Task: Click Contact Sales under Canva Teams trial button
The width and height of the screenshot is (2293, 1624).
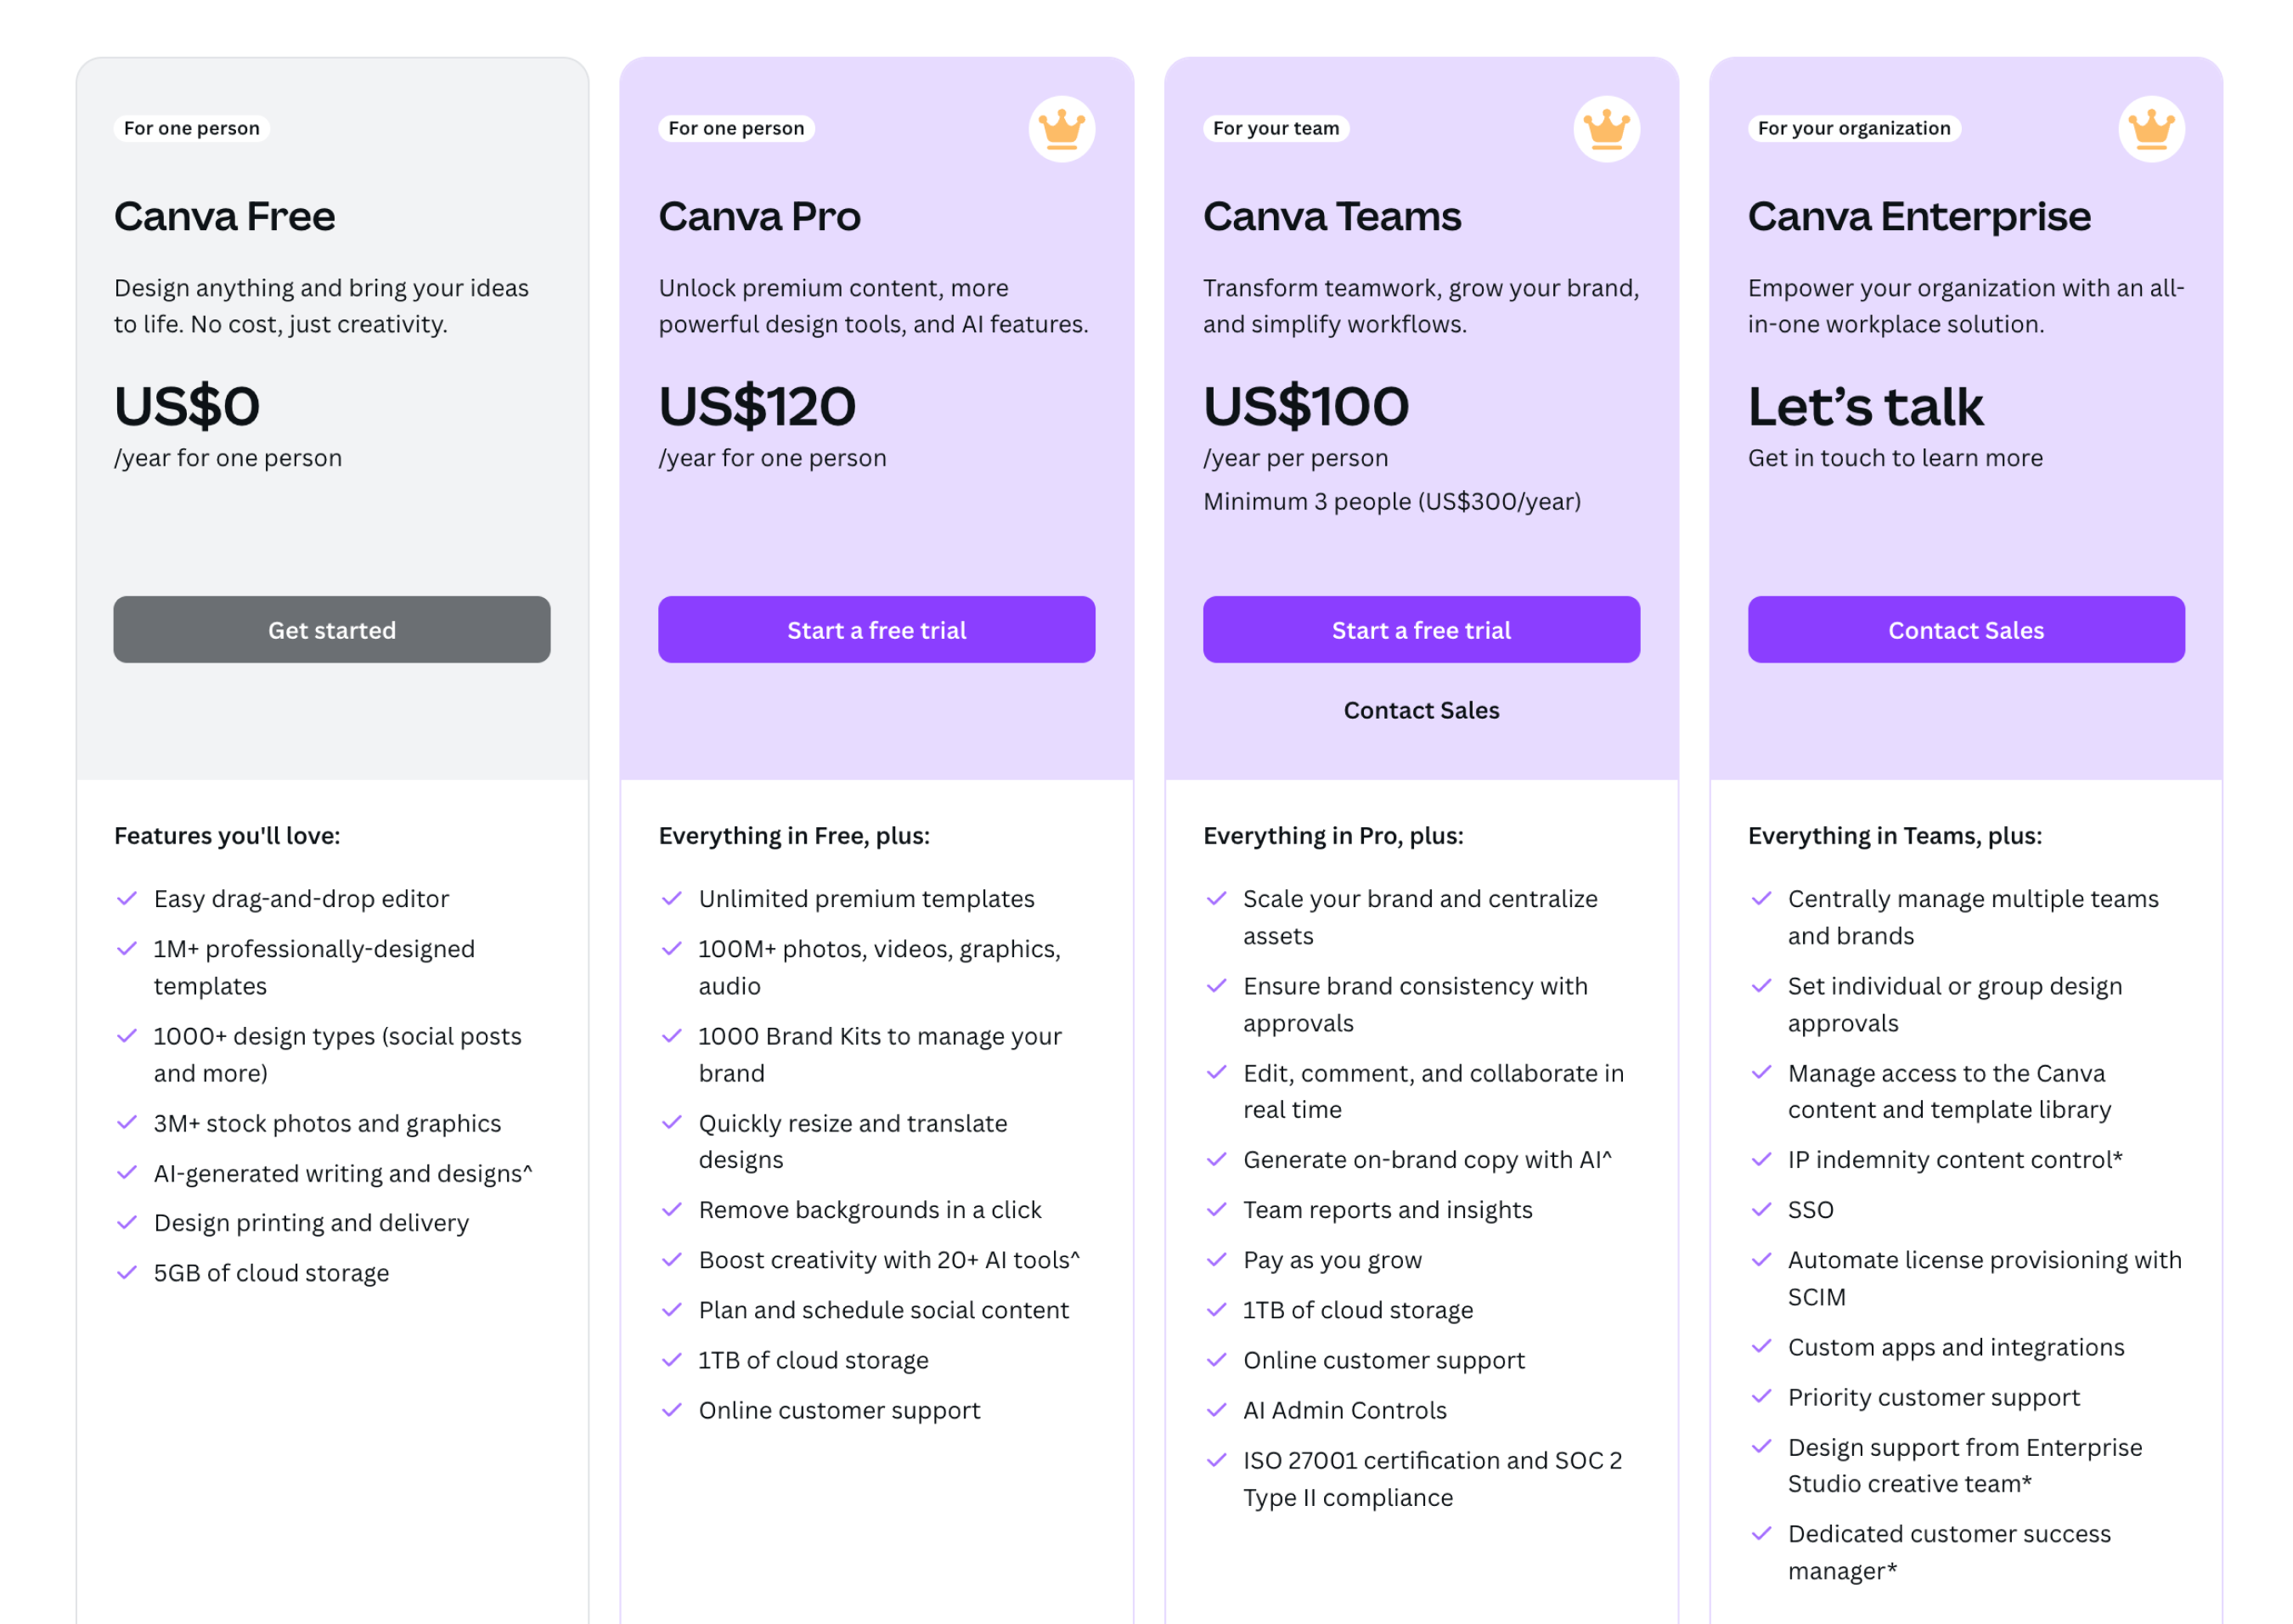Action: click(1420, 710)
